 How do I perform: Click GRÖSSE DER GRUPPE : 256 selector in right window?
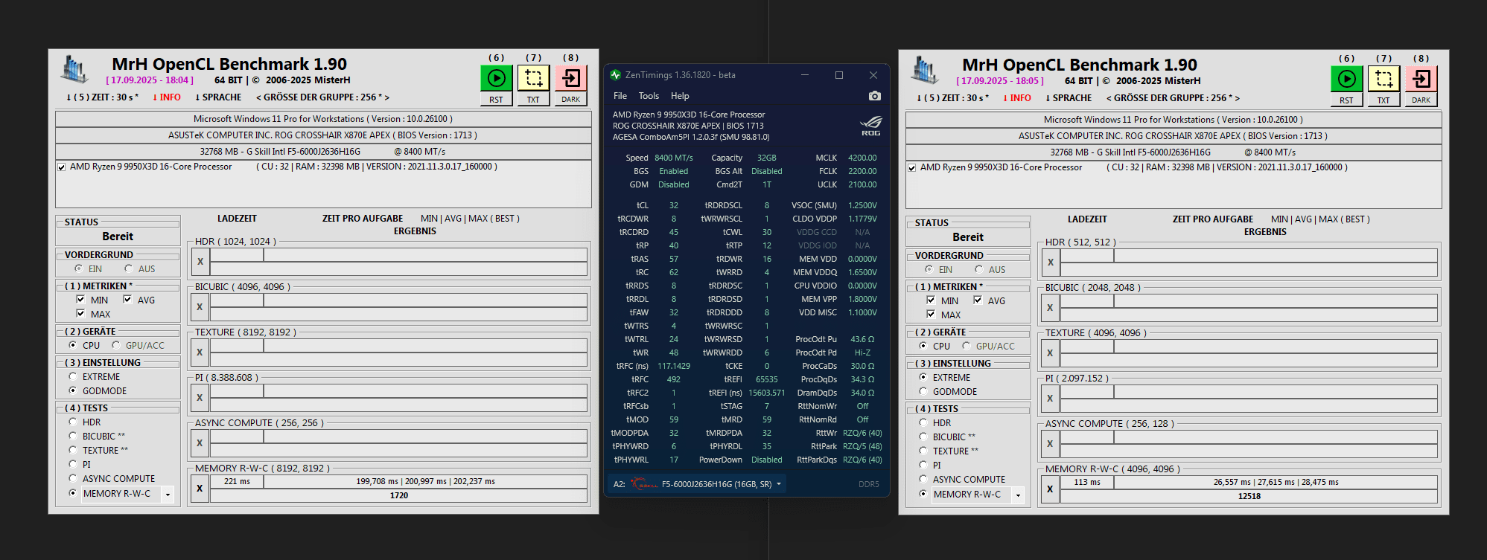point(1173,98)
